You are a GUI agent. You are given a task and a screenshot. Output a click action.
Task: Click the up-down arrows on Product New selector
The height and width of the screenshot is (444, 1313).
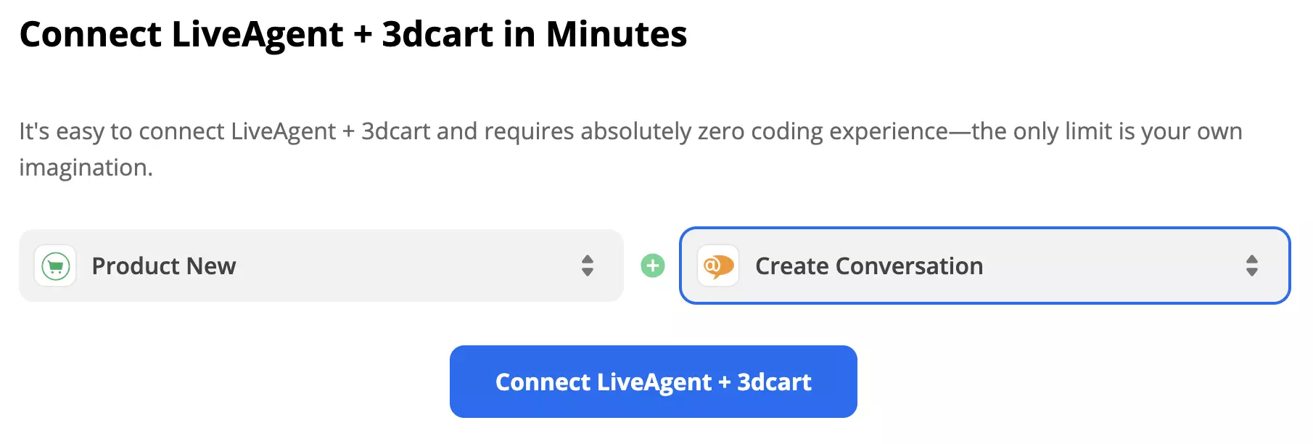[x=588, y=266]
